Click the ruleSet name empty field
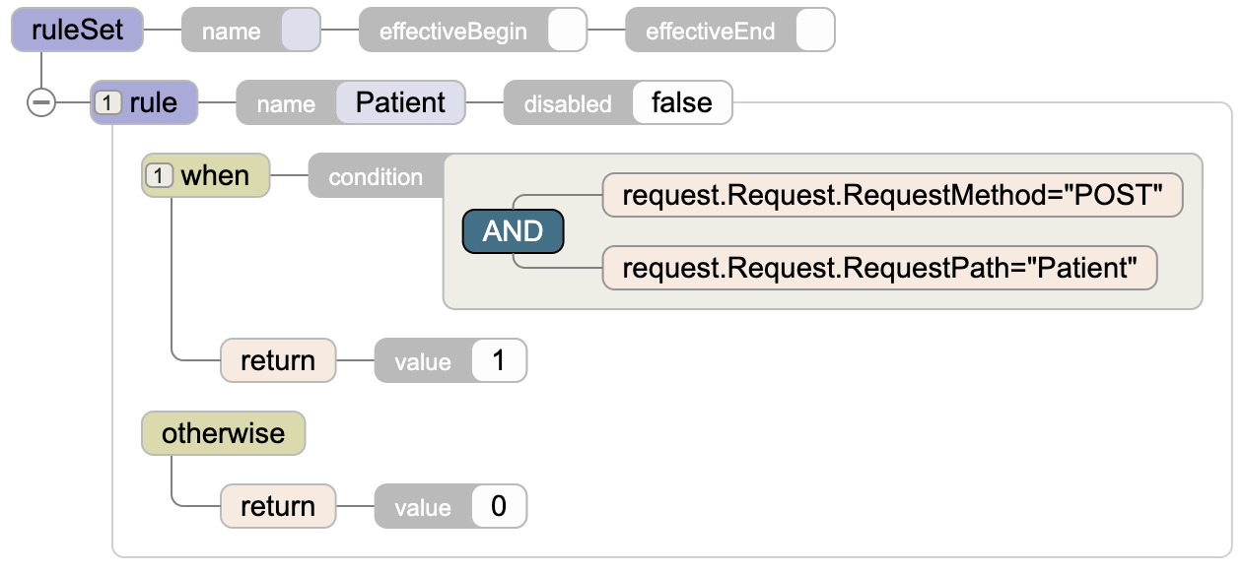Image resolution: width=1244 pixels, height=573 pixels. (301, 31)
